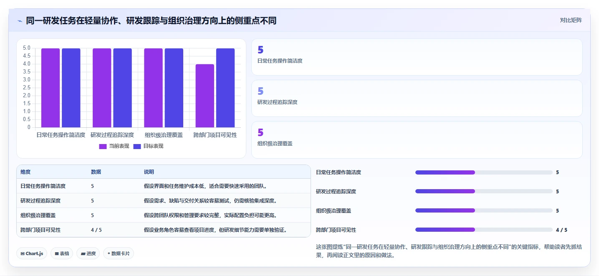Click the 数据 table column header
This screenshot has height=276, width=599.
click(x=96, y=172)
